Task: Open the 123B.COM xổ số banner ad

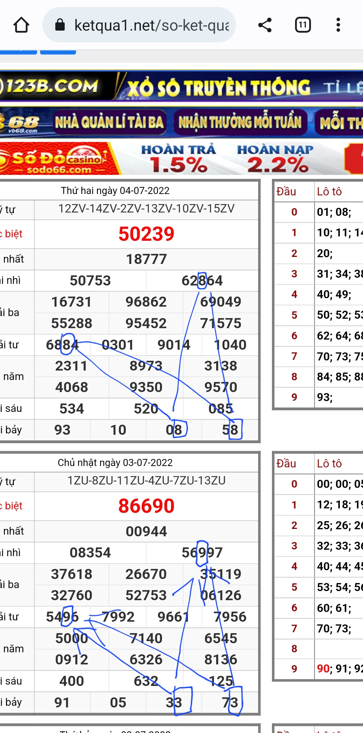Action: pos(182,86)
